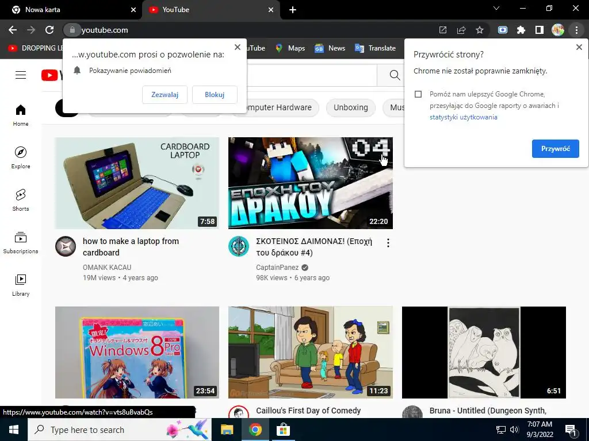Open tab search chevron in title bar
The width and height of the screenshot is (589, 441).
pyautogui.click(x=496, y=8)
